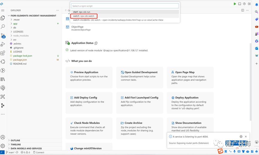This screenshot has height=155, width=259.
Task: Click the additional views ellipsis in activity bar
Action: pyautogui.click(x=3, y=114)
